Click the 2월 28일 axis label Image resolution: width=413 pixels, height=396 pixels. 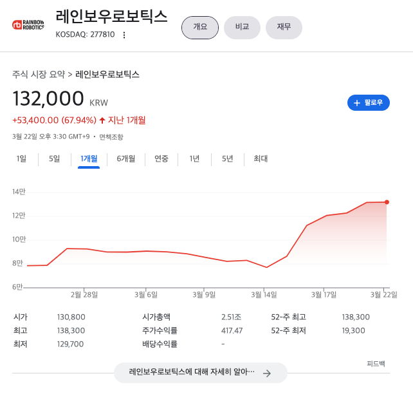(x=84, y=294)
